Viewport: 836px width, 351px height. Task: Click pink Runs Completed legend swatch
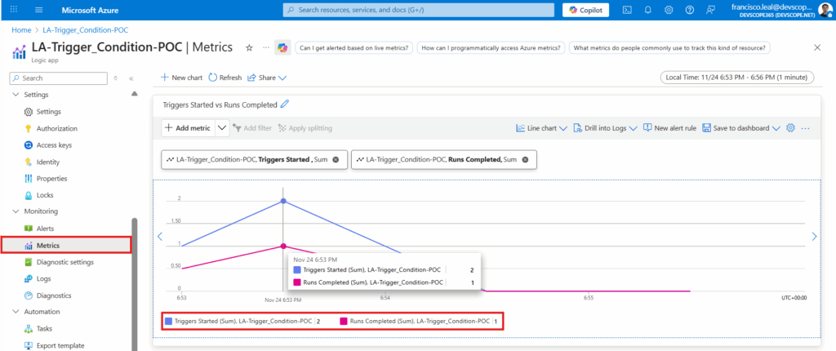click(x=344, y=321)
